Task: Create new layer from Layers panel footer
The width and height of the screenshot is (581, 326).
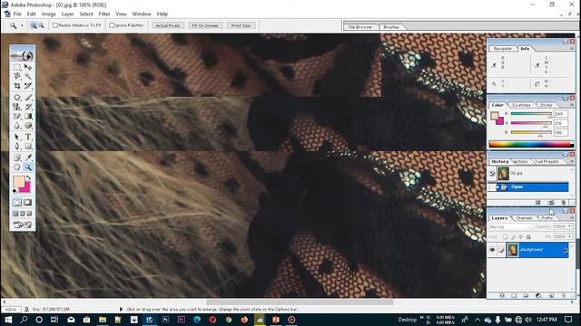Action: click(x=551, y=296)
